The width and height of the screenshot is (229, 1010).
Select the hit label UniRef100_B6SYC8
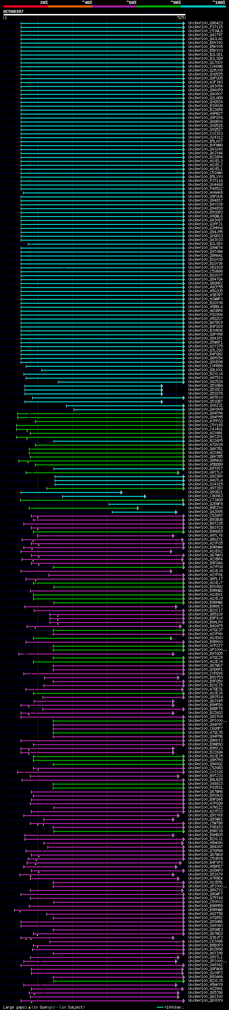[x=205, y=528]
